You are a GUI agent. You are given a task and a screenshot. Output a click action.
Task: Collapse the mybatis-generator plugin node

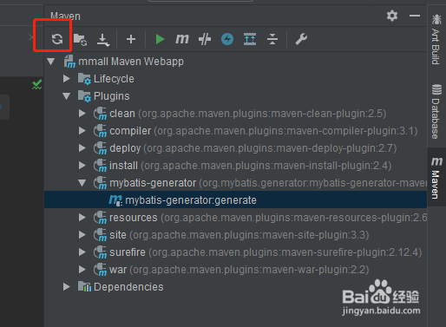click(82, 183)
